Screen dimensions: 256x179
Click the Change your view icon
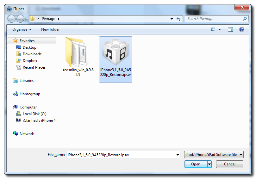coord(213,29)
